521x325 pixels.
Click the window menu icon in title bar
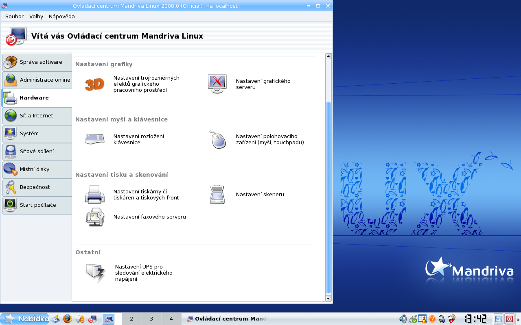5,6
